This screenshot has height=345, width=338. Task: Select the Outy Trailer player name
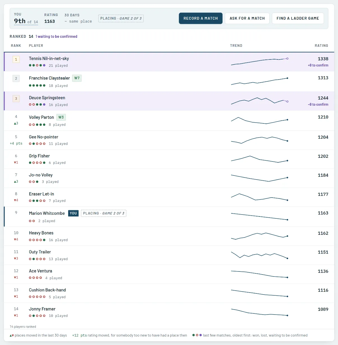(x=40, y=252)
